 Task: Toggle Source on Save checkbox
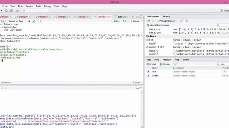coord(7,21)
